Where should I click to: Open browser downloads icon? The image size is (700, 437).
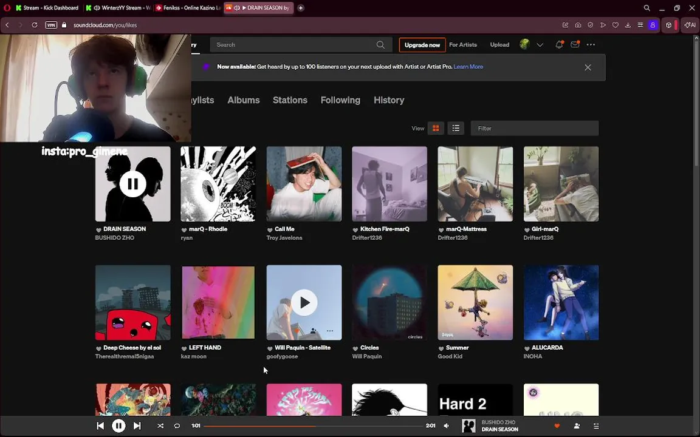coord(628,25)
